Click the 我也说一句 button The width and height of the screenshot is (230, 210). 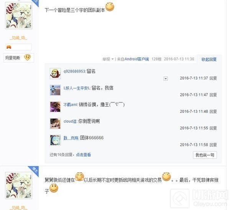[205, 155]
